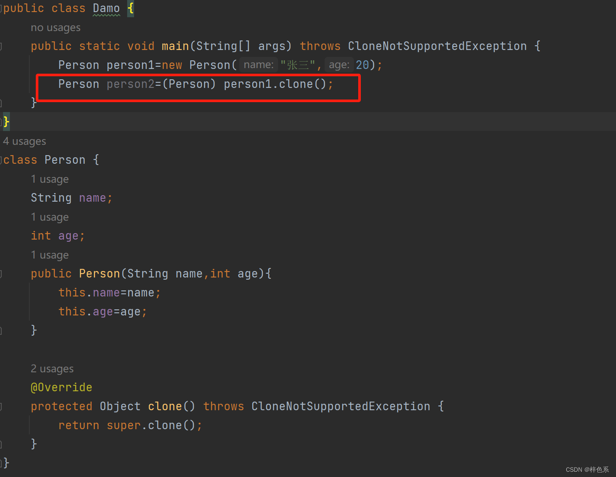Click the "1 usage" hint above int age

[x=50, y=217]
